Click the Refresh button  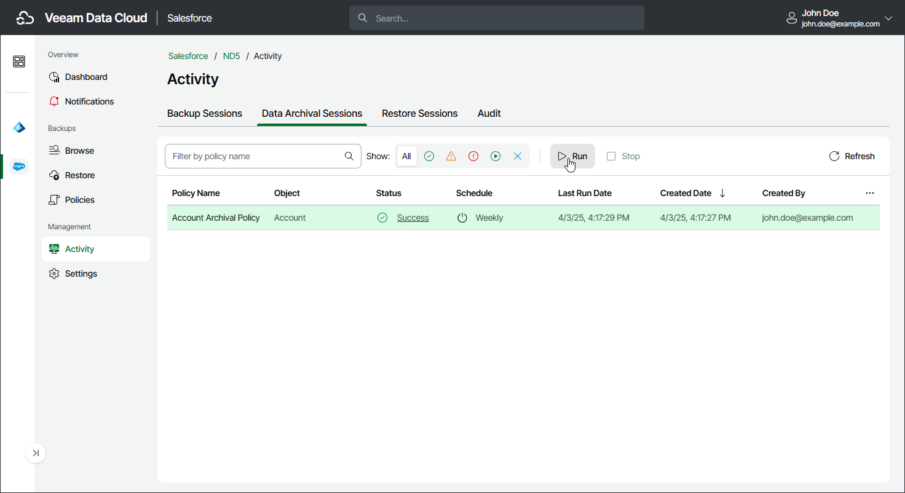(852, 156)
